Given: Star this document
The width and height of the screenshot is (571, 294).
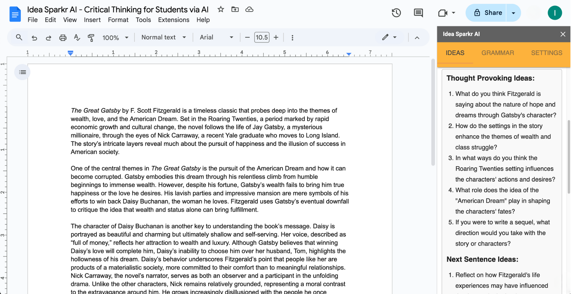Looking at the screenshot, I should click(x=221, y=9).
